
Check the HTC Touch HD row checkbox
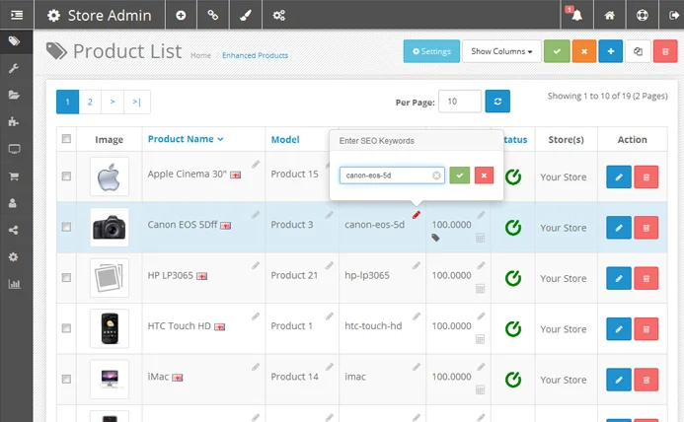(66, 327)
